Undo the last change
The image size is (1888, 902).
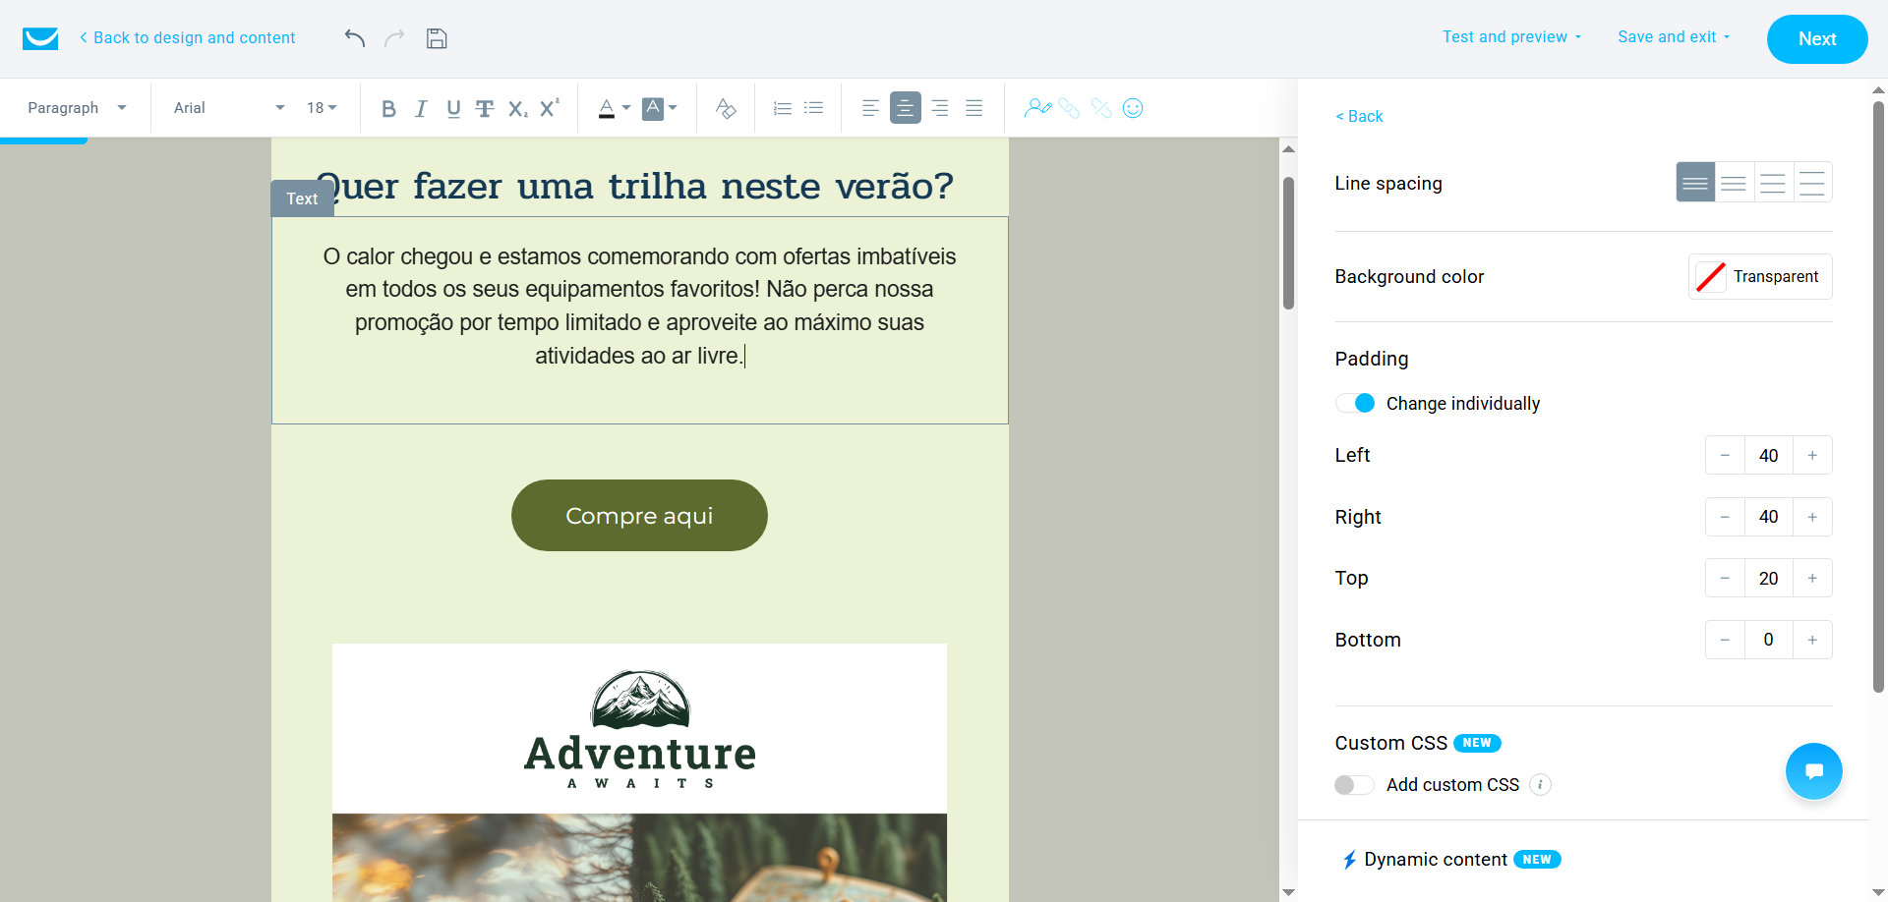tap(354, 37)
